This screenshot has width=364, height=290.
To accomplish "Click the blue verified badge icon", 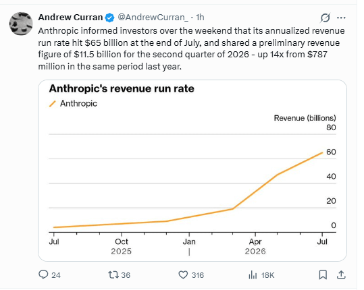I will point(109,18).
